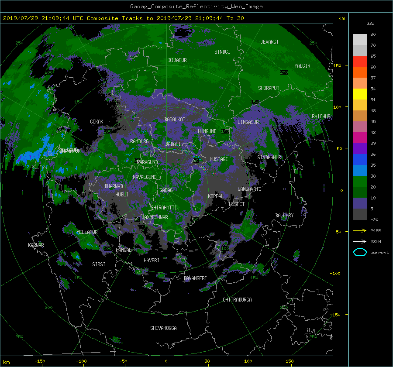393x367 pixels.
Task: Click the JEVARGI city label
Action: coord(269,42)
